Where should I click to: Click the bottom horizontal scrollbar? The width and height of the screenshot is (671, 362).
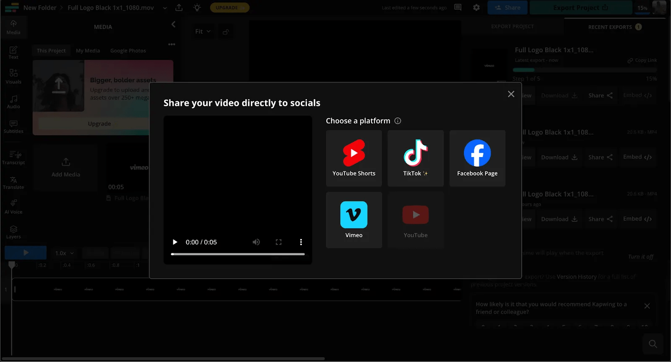point(164,359)
